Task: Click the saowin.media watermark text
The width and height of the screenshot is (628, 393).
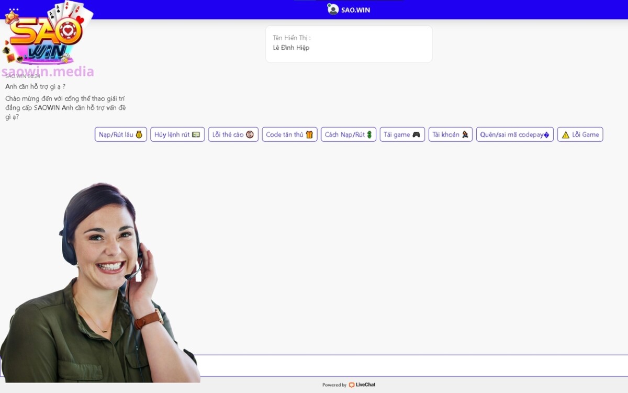Action: pyautogui.click(x=49, y=72)
